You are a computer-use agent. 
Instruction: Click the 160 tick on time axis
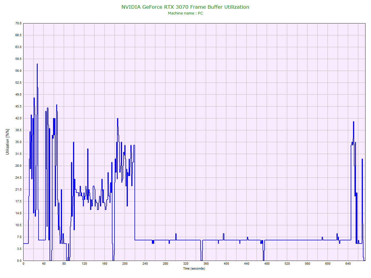pos(105,264)
